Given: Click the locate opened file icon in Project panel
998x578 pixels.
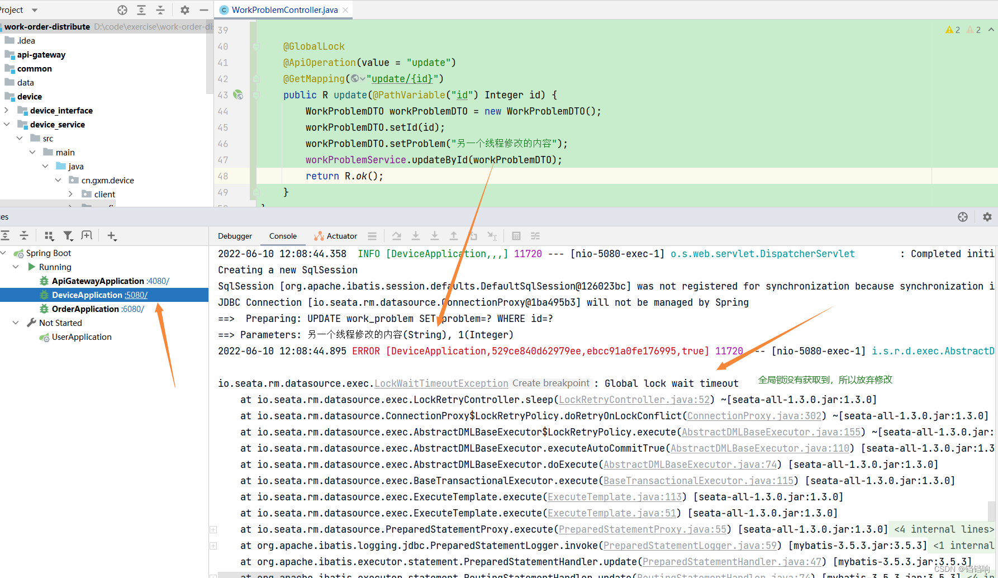Looking at the screenshot, I should pos(122,10).
